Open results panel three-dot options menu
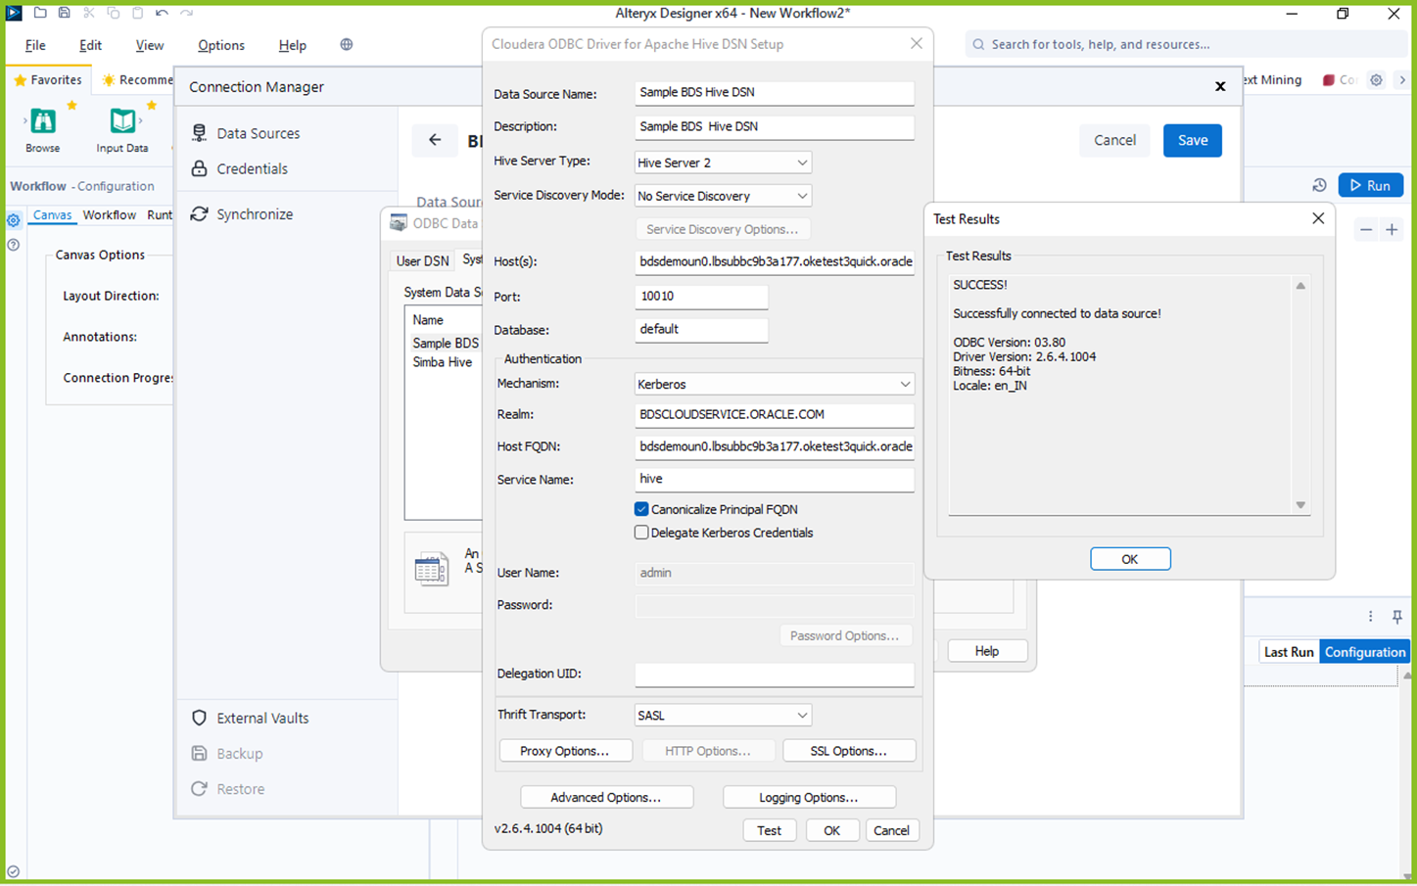1417x886 pixels. [x=1371, y=616]
